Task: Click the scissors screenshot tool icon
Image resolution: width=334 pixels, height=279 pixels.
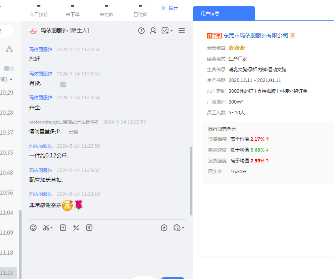Action: tap(47, 228)
